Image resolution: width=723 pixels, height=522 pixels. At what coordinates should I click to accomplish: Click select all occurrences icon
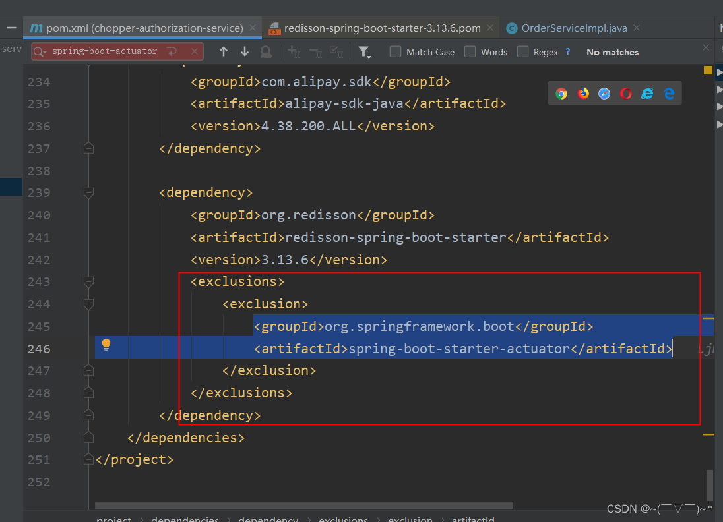click(336, 52)
